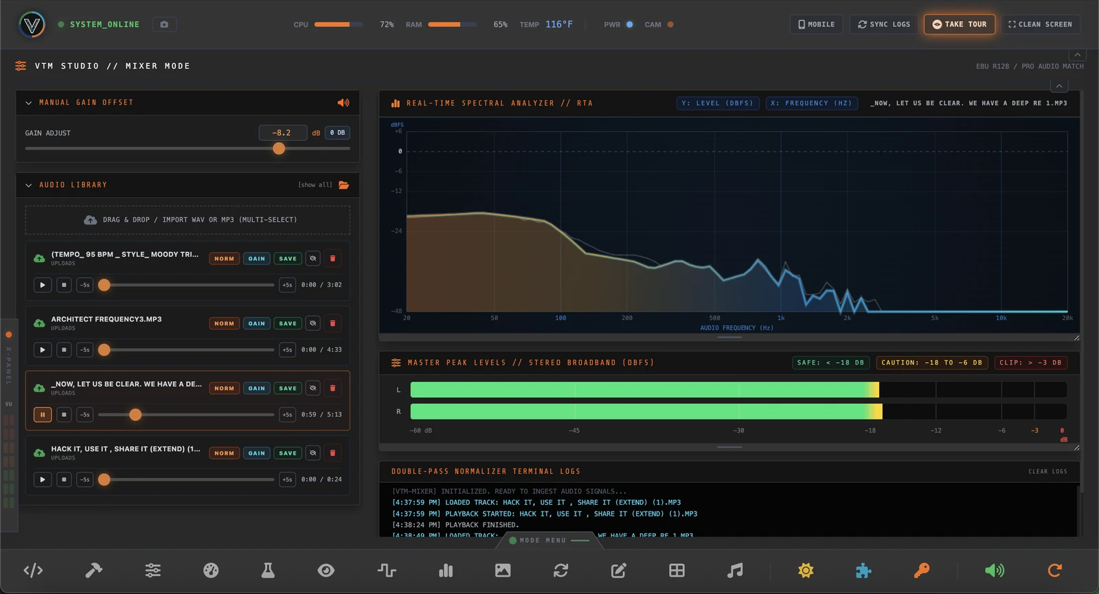Screen dimensions: 1099x594
Task: Click the image picture icon
Action: [503, 570]
